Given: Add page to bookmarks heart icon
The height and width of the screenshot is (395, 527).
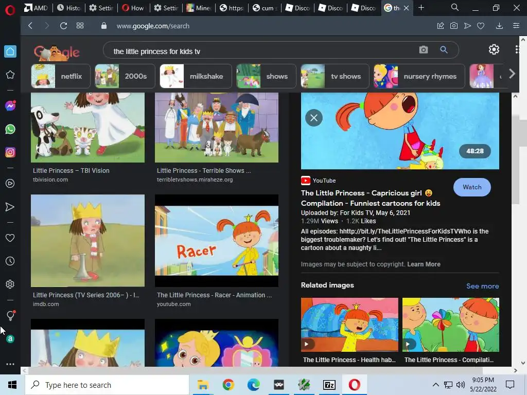Looking at the screenshot, I should [x=481, y=26].
